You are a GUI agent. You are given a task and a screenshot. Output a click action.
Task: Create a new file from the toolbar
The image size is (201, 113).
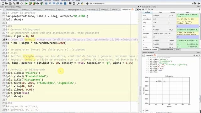(x=3, y=3)
